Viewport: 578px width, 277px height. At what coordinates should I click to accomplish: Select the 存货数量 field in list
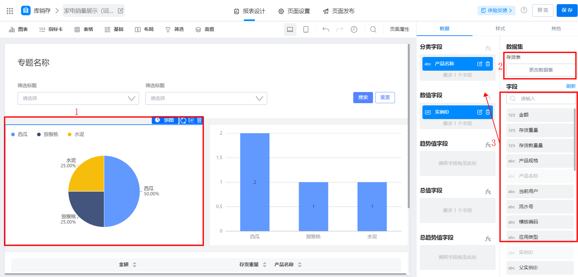click(540, 146)
